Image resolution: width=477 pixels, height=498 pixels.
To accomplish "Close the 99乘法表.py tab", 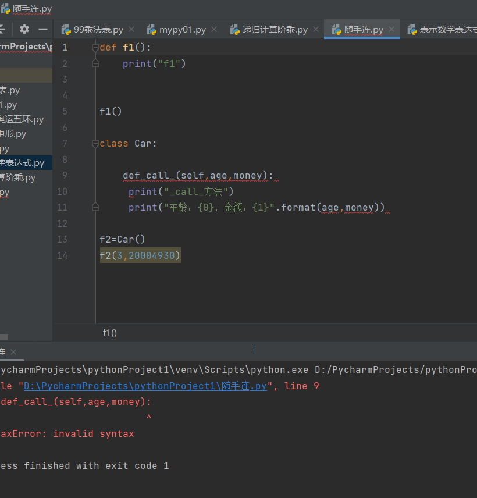I will coord(131,29).
